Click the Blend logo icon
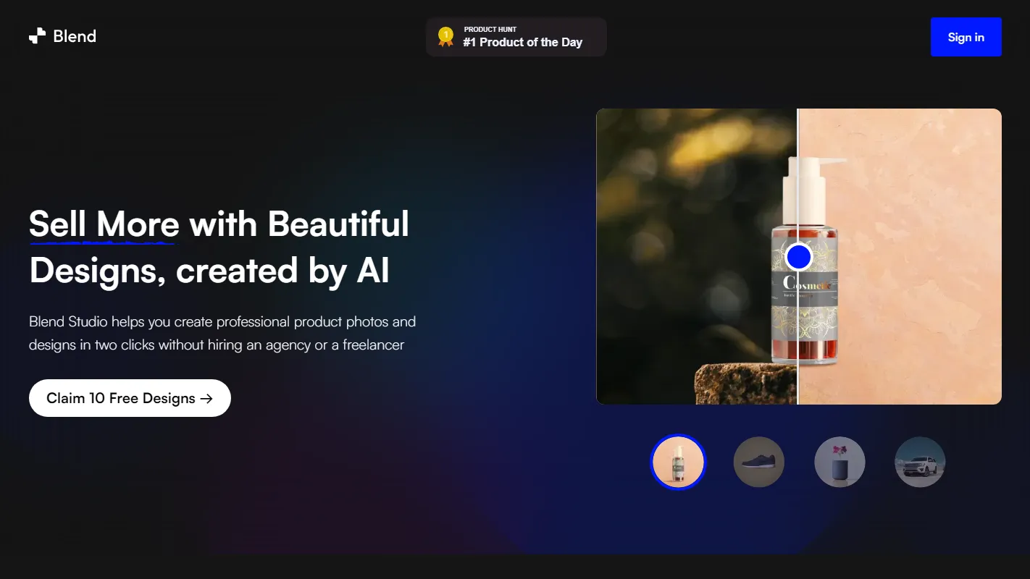Viewport: 1030px width, 579px height. tap(37, 36)
